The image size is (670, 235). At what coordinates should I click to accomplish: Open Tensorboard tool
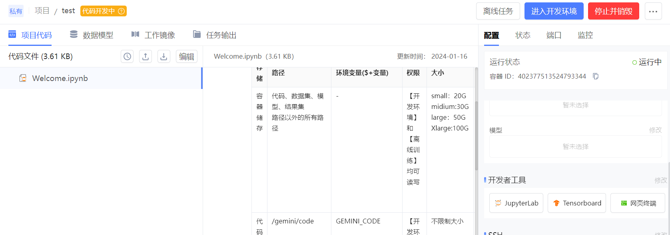[x=576, y=203]
